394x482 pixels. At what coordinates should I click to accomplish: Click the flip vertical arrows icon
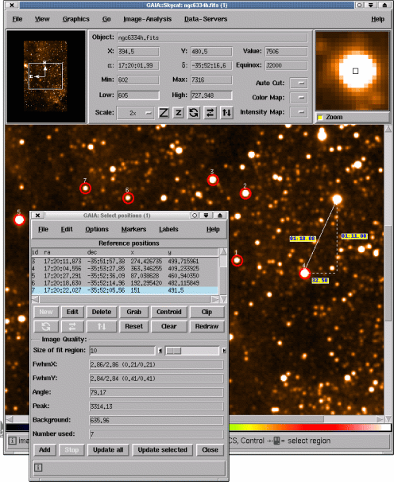click(226, 113)
